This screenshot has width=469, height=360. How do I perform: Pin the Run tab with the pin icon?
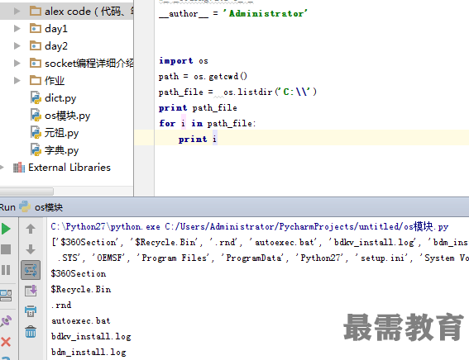tap(6, 321)
